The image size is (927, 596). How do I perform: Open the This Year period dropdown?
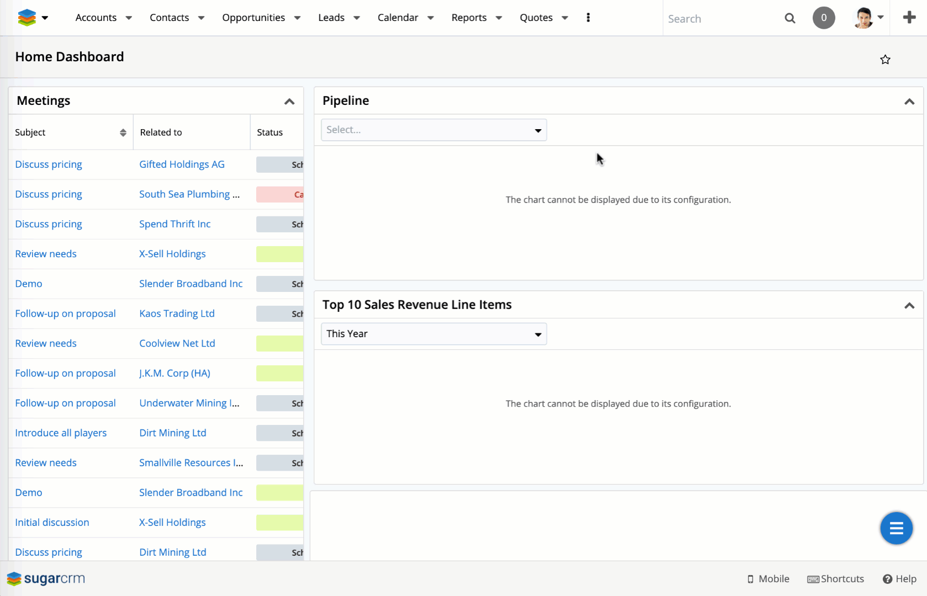tap(433, 334)
